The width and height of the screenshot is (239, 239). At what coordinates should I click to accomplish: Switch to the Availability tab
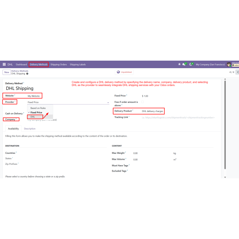14,129
